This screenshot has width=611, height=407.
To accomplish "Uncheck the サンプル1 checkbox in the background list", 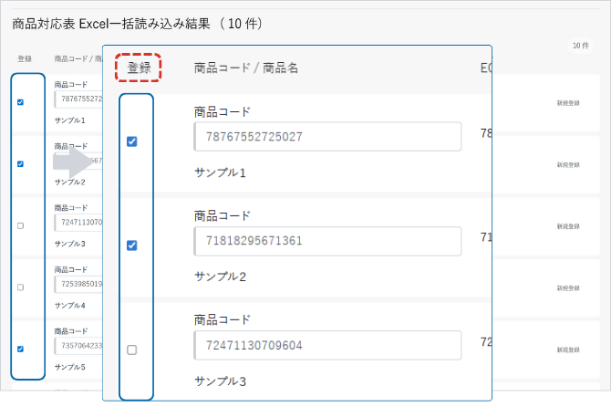I will (x=21, y=102).
